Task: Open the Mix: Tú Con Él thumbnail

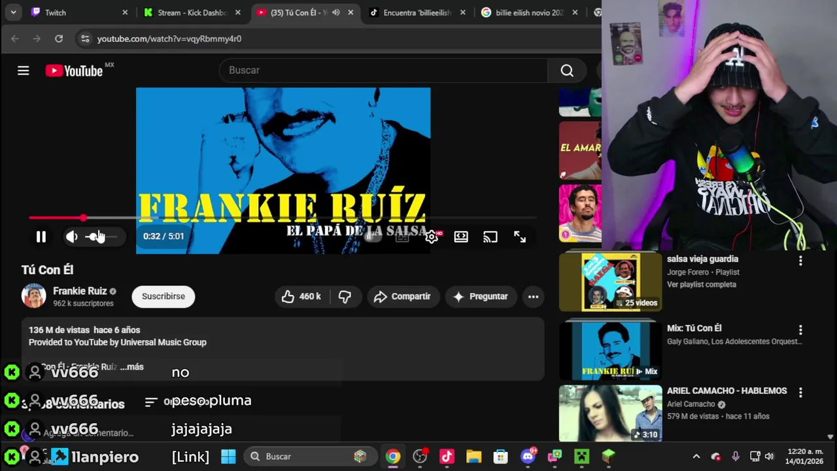Action: point(611,351)
